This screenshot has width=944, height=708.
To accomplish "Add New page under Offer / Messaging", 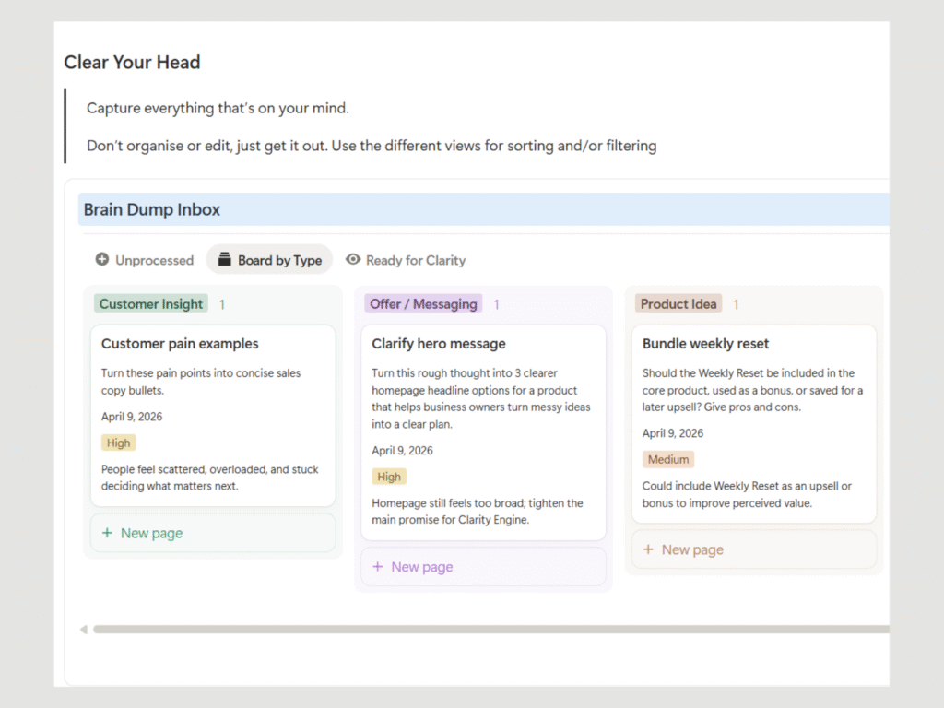I will pyautogui.click(x=421, y=567).
